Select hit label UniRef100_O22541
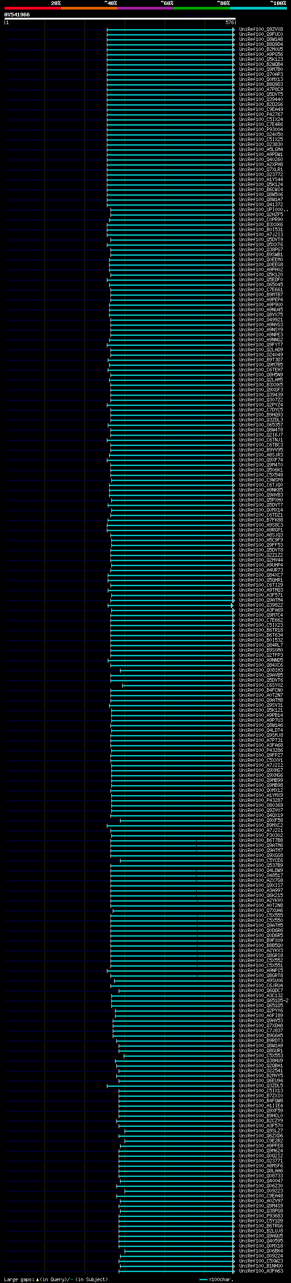Image resolution: width=291 pixels, height=1283 pixels. [261, 1071]
